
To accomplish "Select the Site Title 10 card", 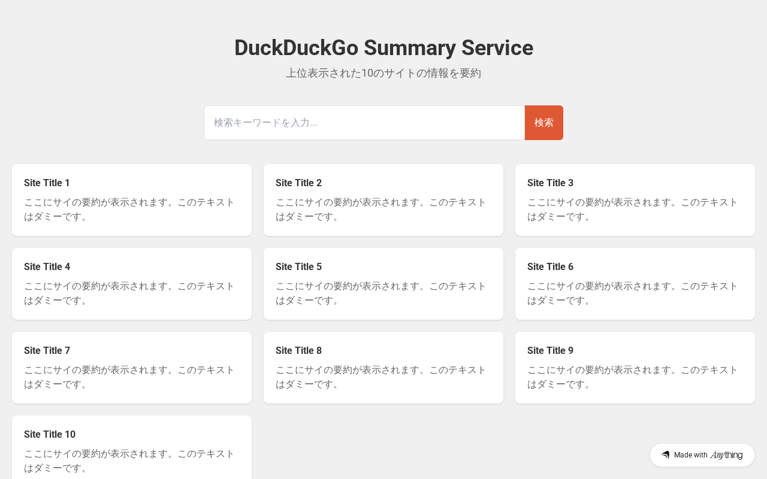I will (132, 447).
